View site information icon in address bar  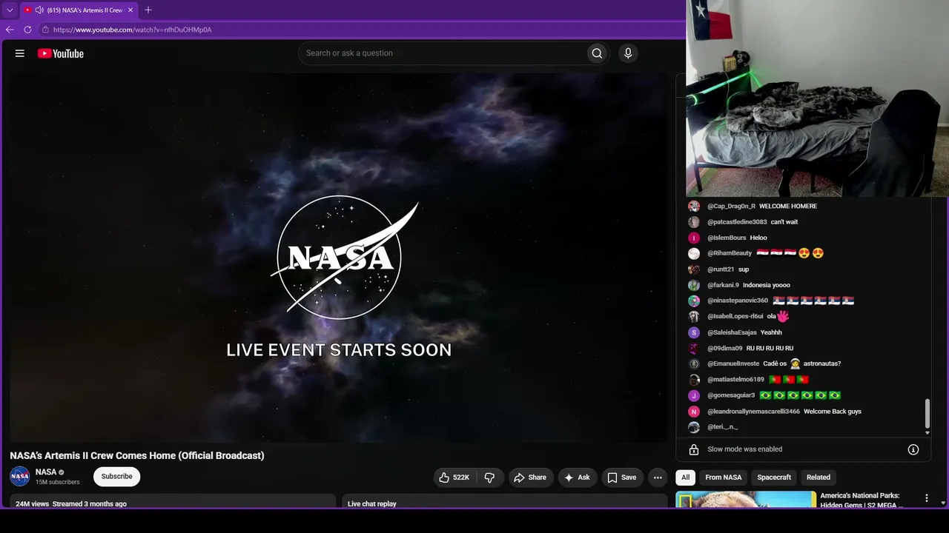[x=45, y=30]
